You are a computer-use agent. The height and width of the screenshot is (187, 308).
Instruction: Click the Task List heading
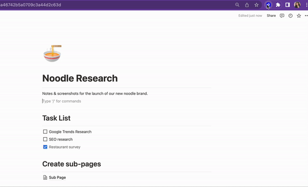click(x=56, y=118)
